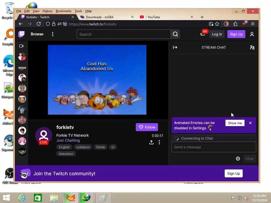The width and height of the screenshot is (271, 203).
Task: Open File Explorer from taskbar
Action: [x=54, y=198]
